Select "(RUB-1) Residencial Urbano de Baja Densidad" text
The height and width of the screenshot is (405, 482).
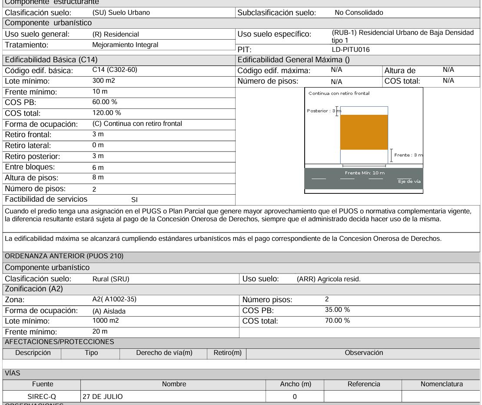[403, 33]
